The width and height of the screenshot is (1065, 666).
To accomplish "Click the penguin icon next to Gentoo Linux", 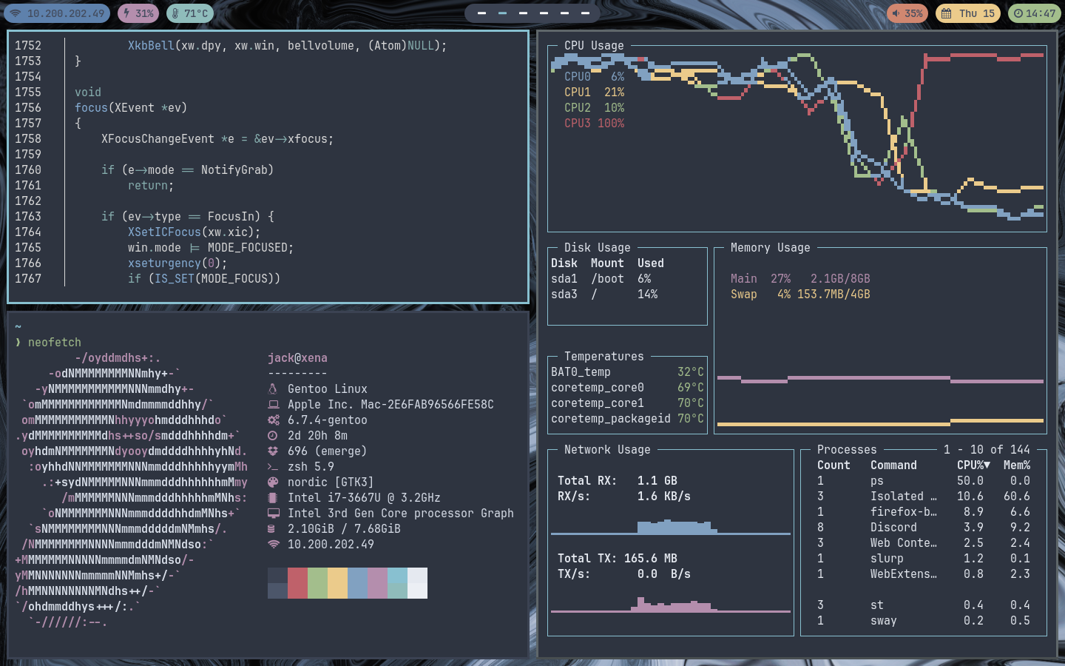I will pyautogui.click(x=273, y=388).
